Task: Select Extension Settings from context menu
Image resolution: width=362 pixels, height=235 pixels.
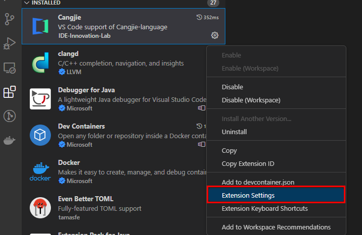Action: tap(248, 195)
